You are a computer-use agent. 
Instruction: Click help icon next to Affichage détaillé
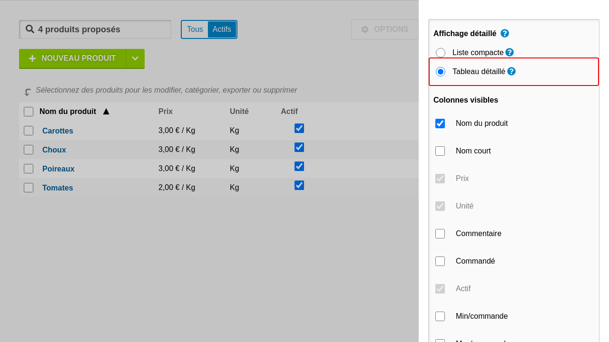[505, 33]
